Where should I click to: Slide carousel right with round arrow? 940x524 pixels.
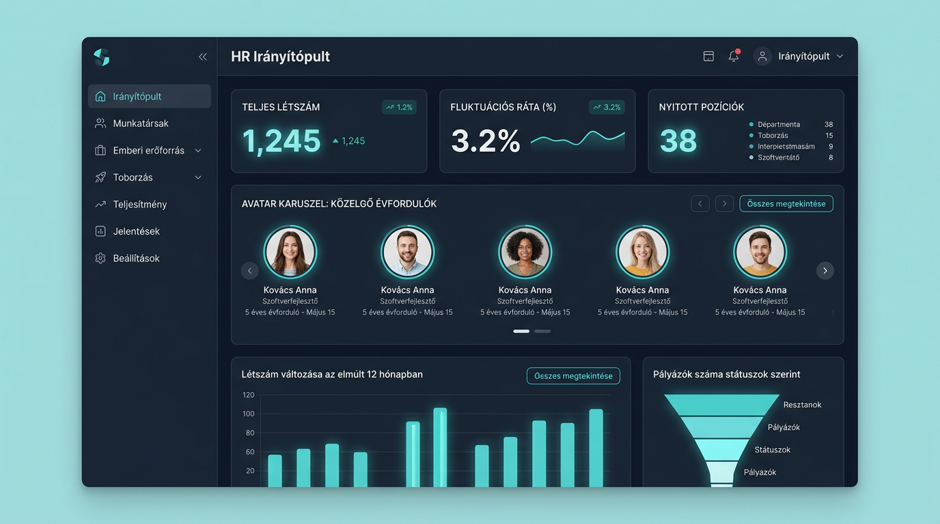tap(825, 271)
